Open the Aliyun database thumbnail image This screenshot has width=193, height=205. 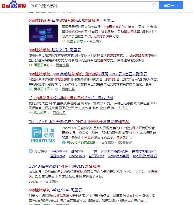click(43, 33)
